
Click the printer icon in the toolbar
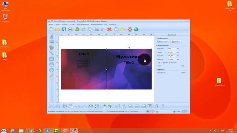click(x=70, y=30)
